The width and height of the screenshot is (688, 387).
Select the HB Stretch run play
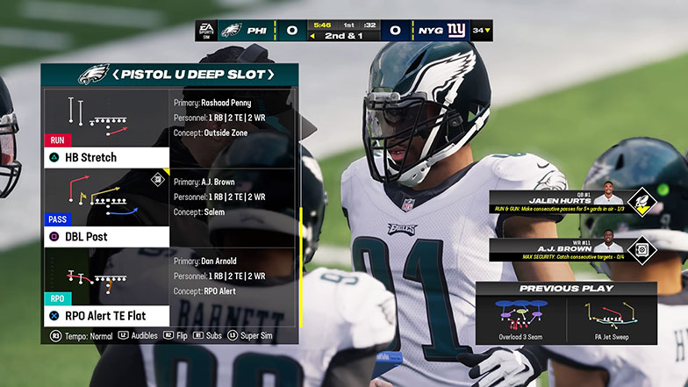[105, 157]
